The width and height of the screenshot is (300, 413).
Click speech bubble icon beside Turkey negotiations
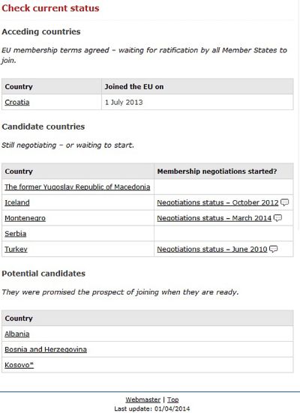[273, 249]
